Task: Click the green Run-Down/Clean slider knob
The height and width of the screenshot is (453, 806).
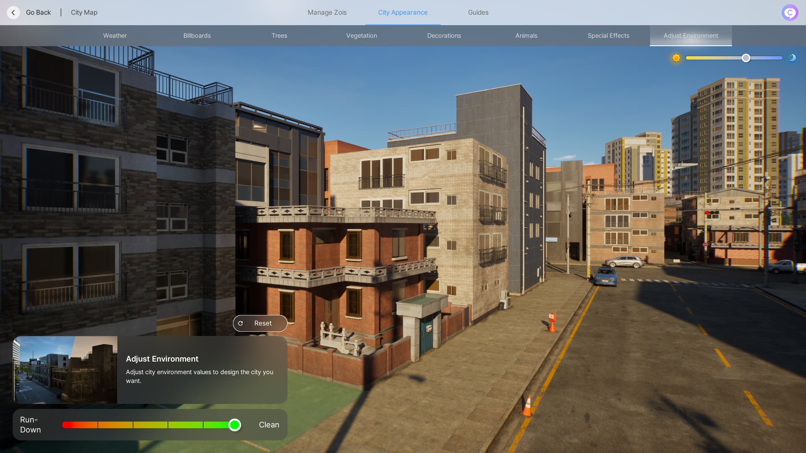Action: [235, 425]
